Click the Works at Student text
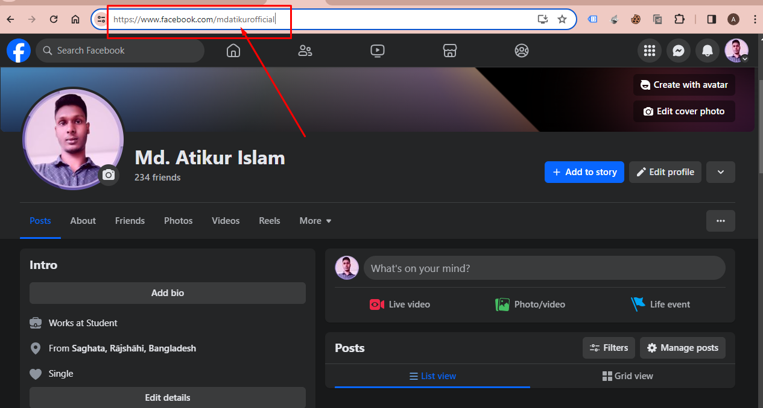 point(83,323)
